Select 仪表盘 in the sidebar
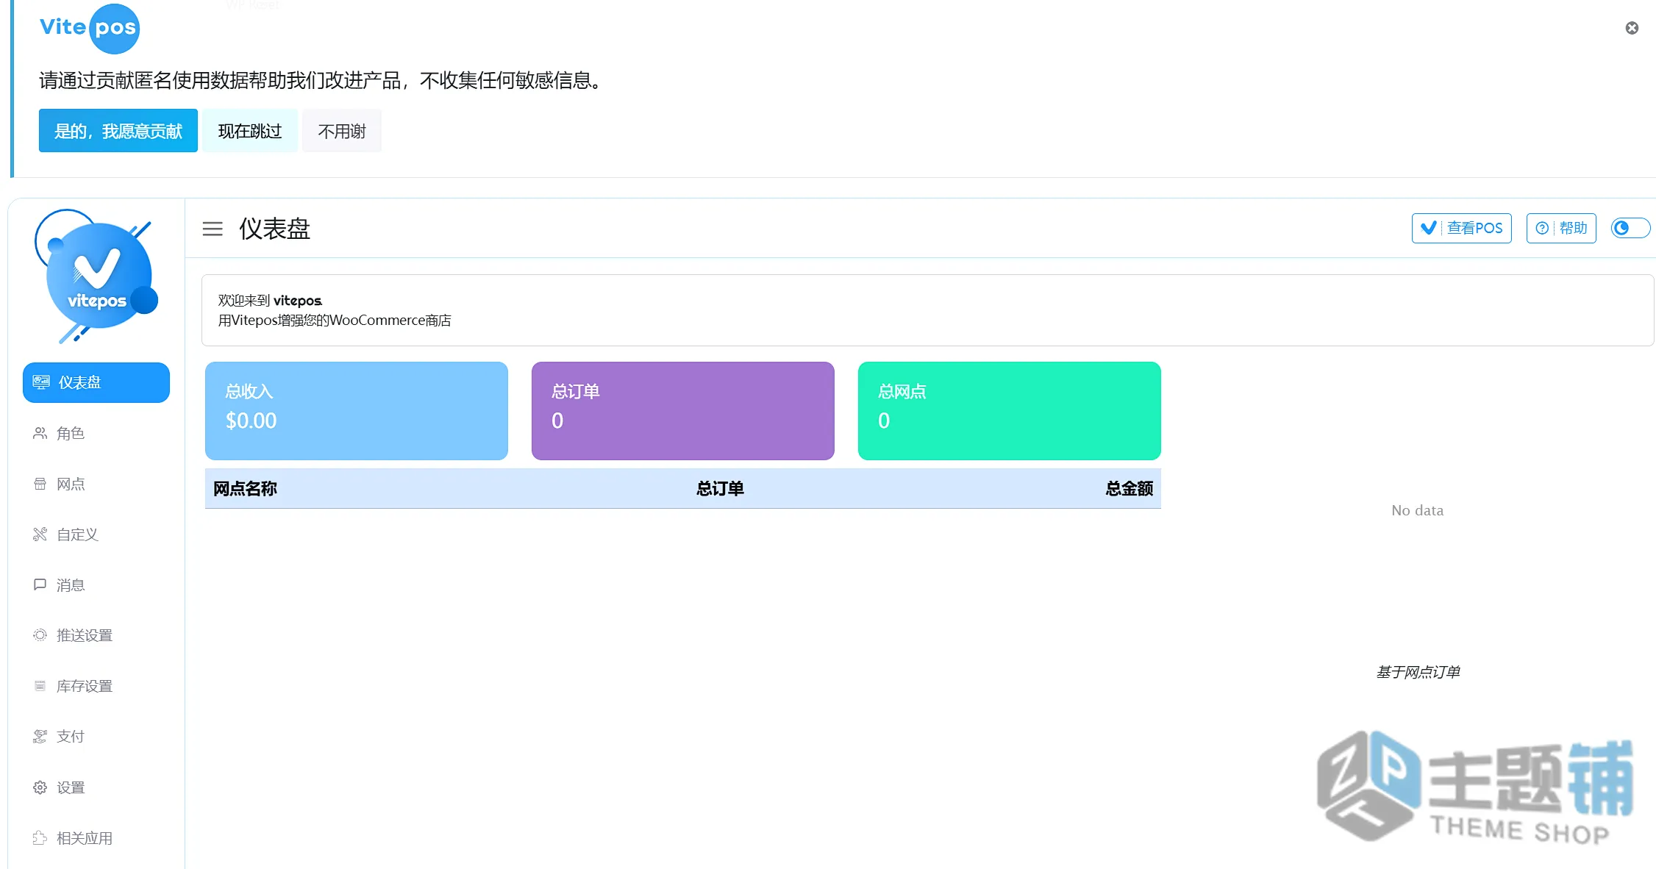This screenshot has height=869, width=1656. [x=96, y=382]
